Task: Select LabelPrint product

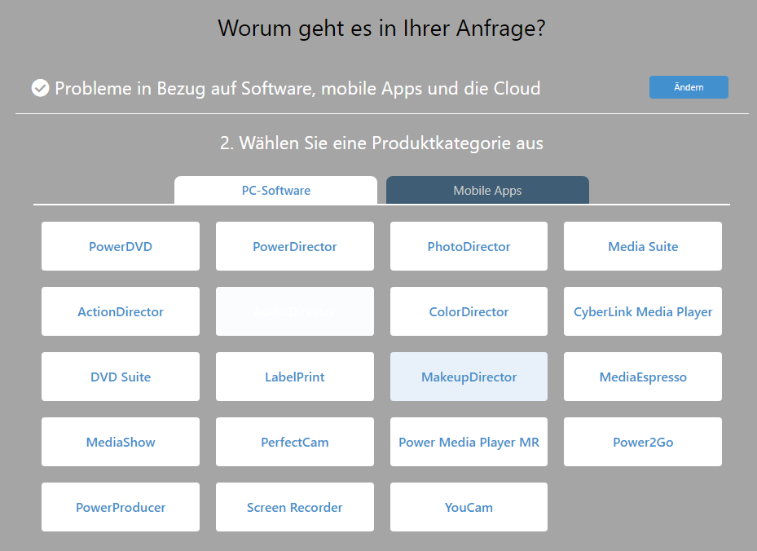Action: click(295, 377)
